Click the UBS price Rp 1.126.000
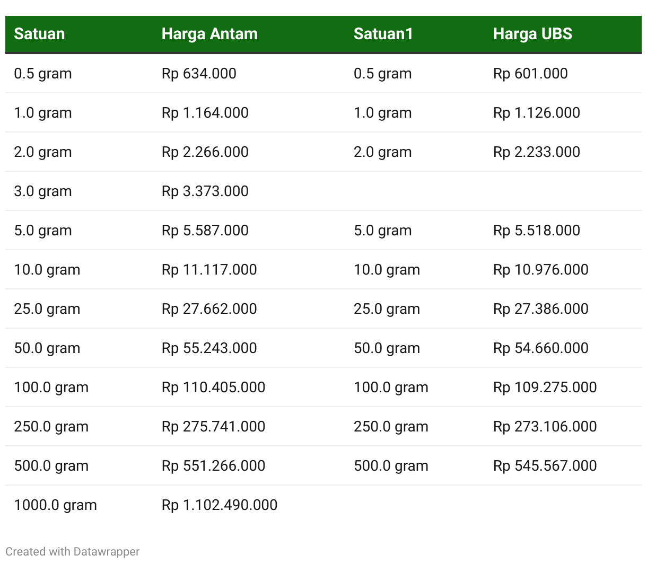Screen dimensions: 647x564 537,112
